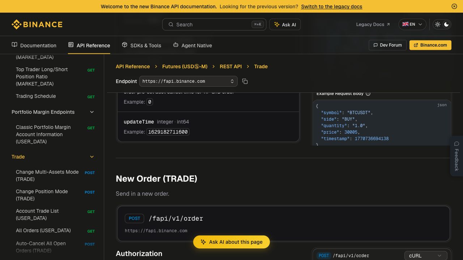
Task: Open the Ask AI sparkle button
Action: (x=285, y=25)
